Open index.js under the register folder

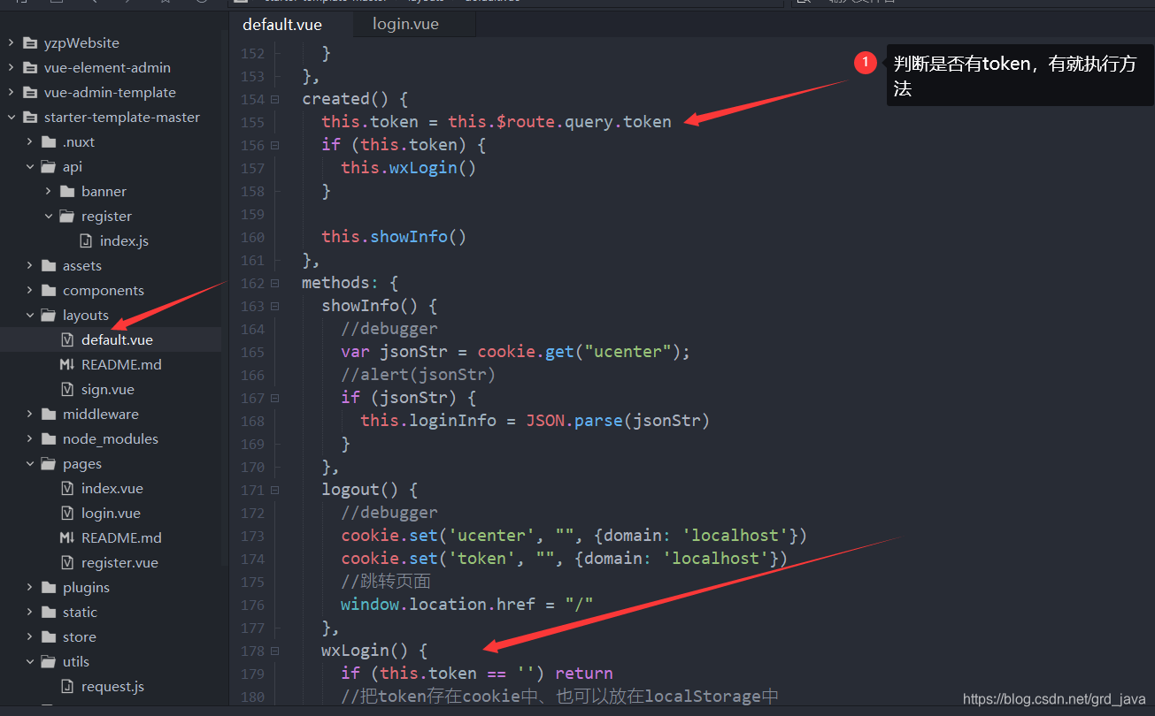124,240
